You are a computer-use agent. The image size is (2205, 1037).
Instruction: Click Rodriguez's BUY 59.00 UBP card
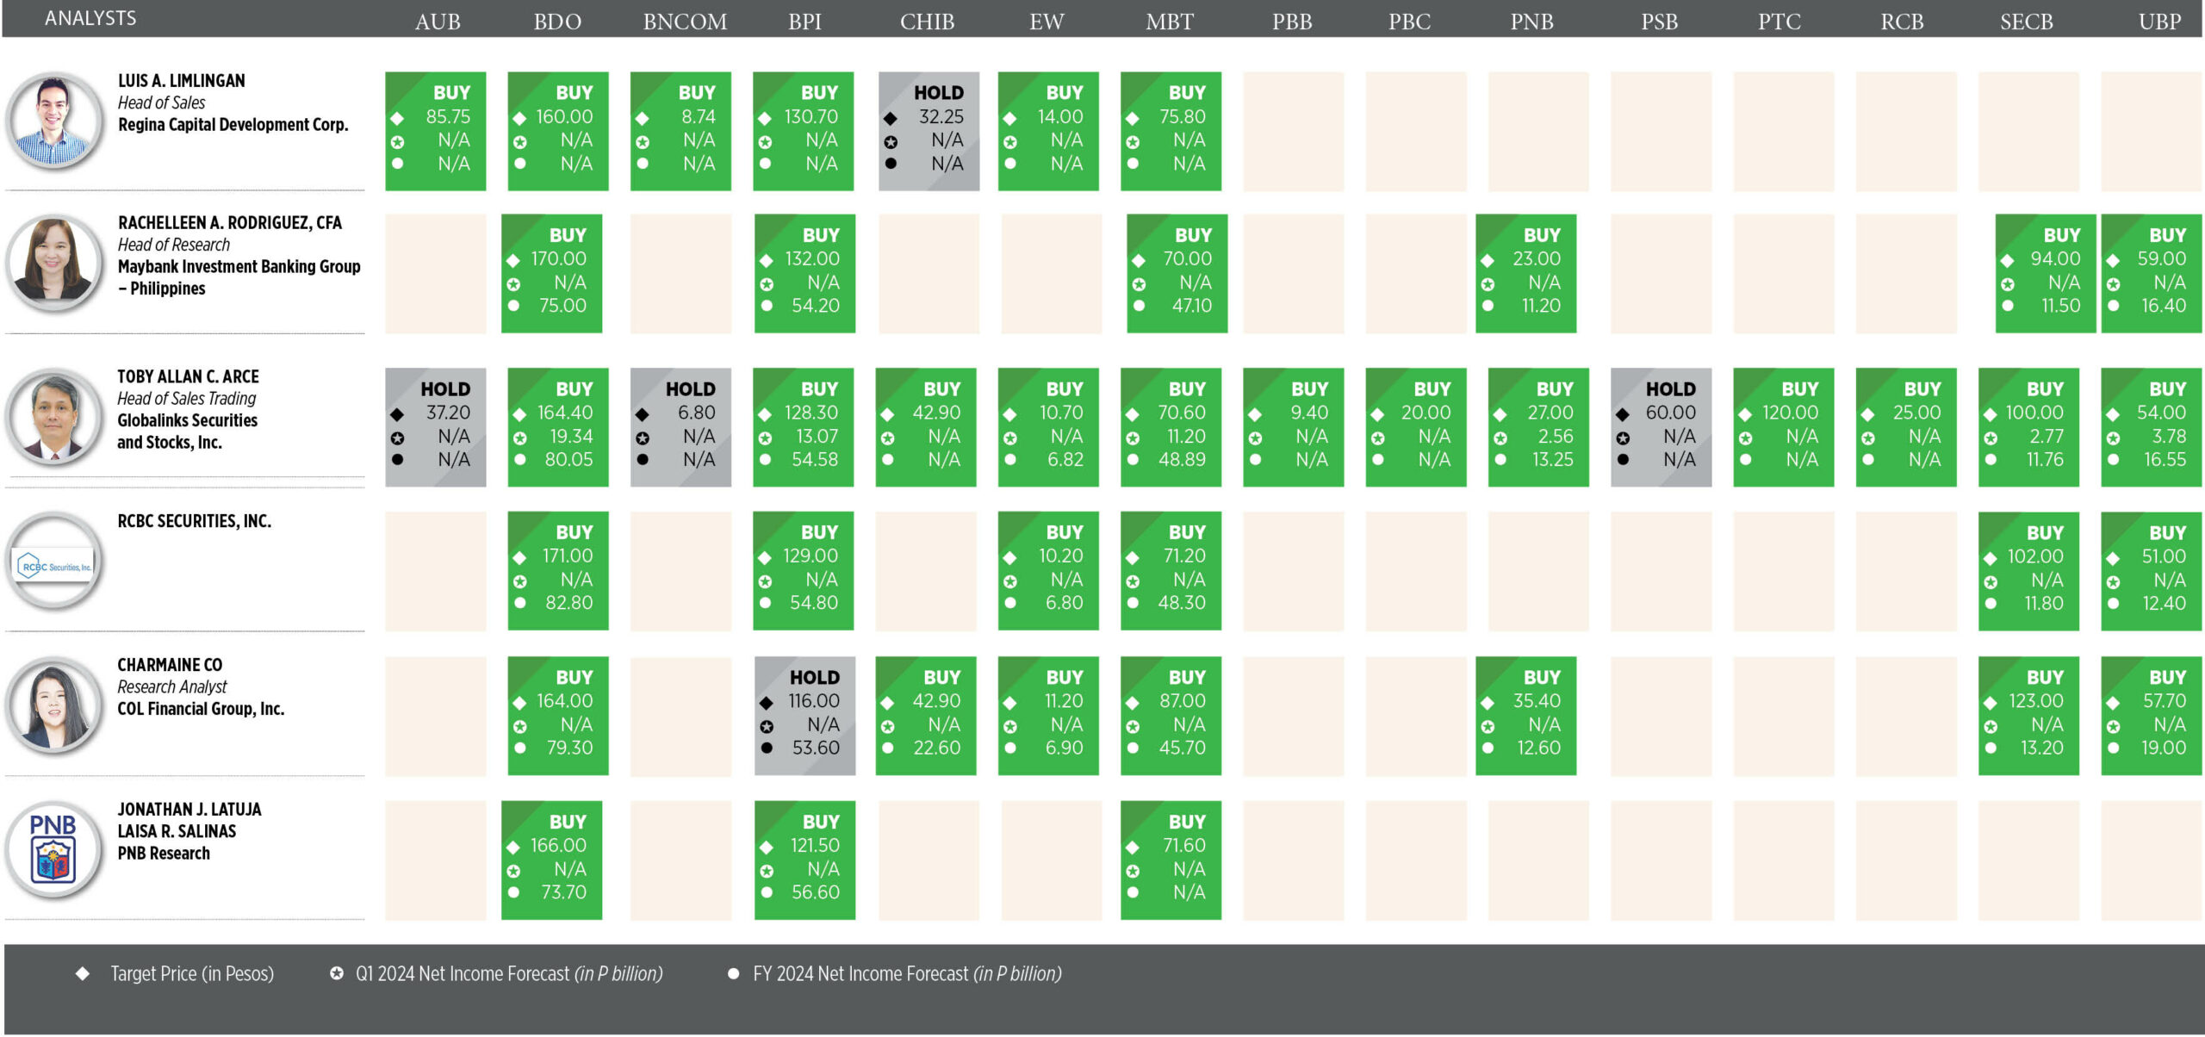click(2152, 273)
